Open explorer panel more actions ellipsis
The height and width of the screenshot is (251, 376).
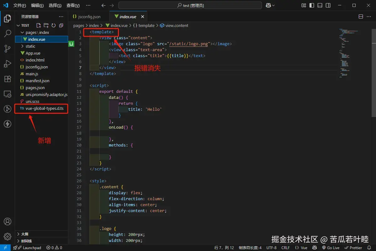[61, 17]
